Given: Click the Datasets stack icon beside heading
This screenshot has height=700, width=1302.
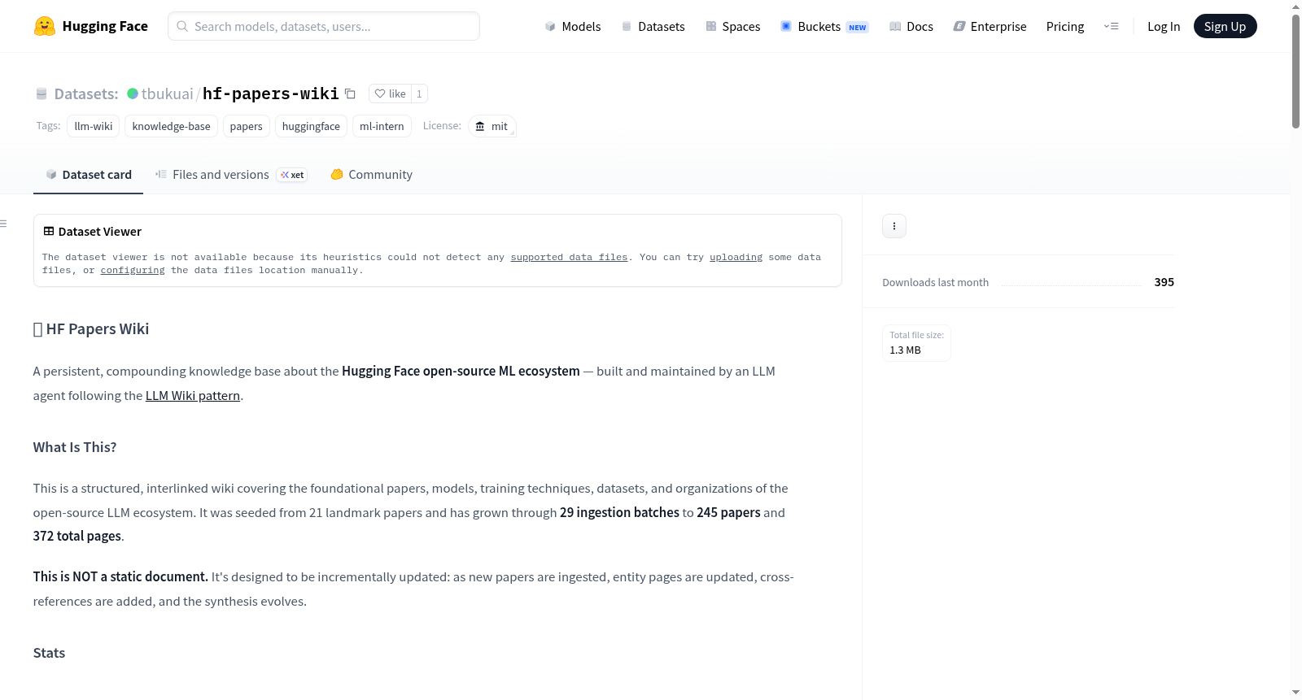Looking at the screenshot, I should point(42,94).
